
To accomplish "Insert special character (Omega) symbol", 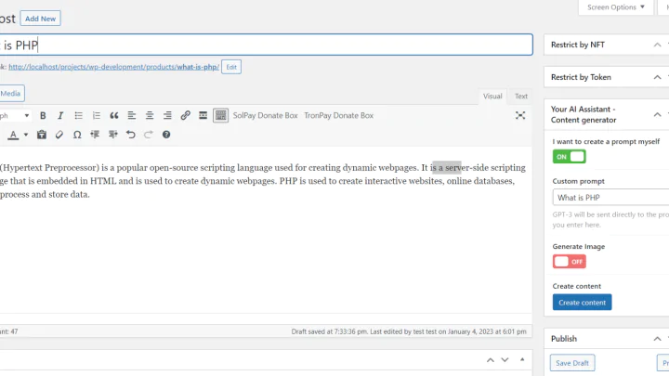I will pos(77,135).
